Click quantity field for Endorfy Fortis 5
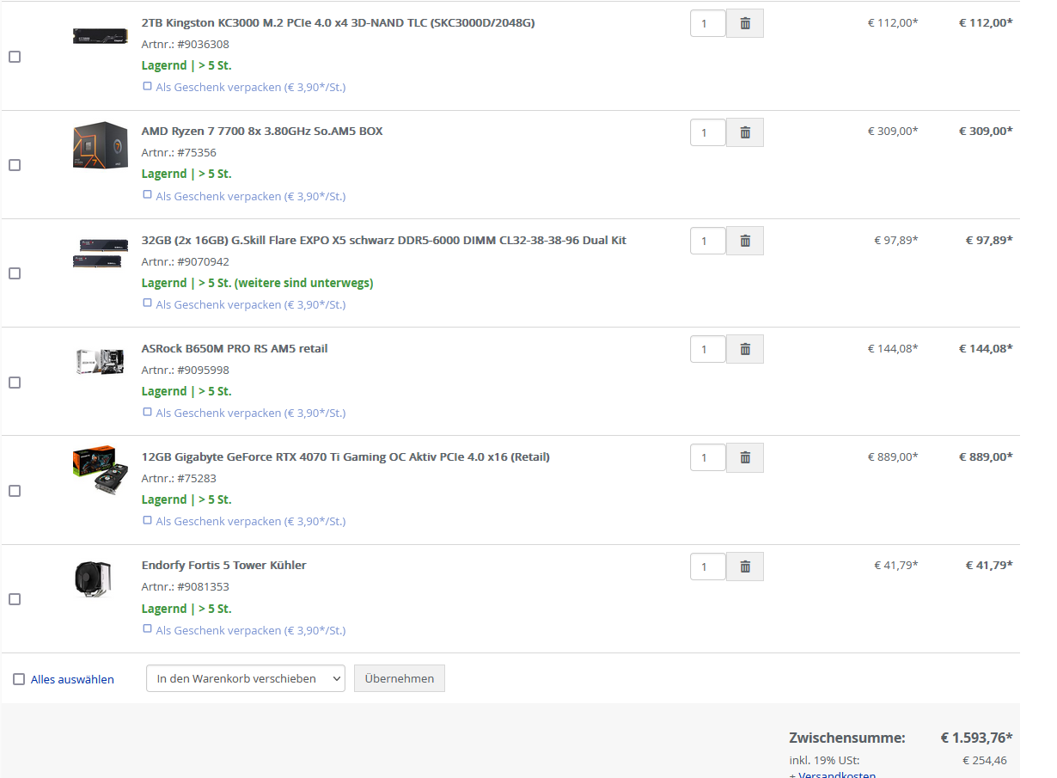Image resolution: width=1057 pixels, height=778 pixels. tap(708, 567)
